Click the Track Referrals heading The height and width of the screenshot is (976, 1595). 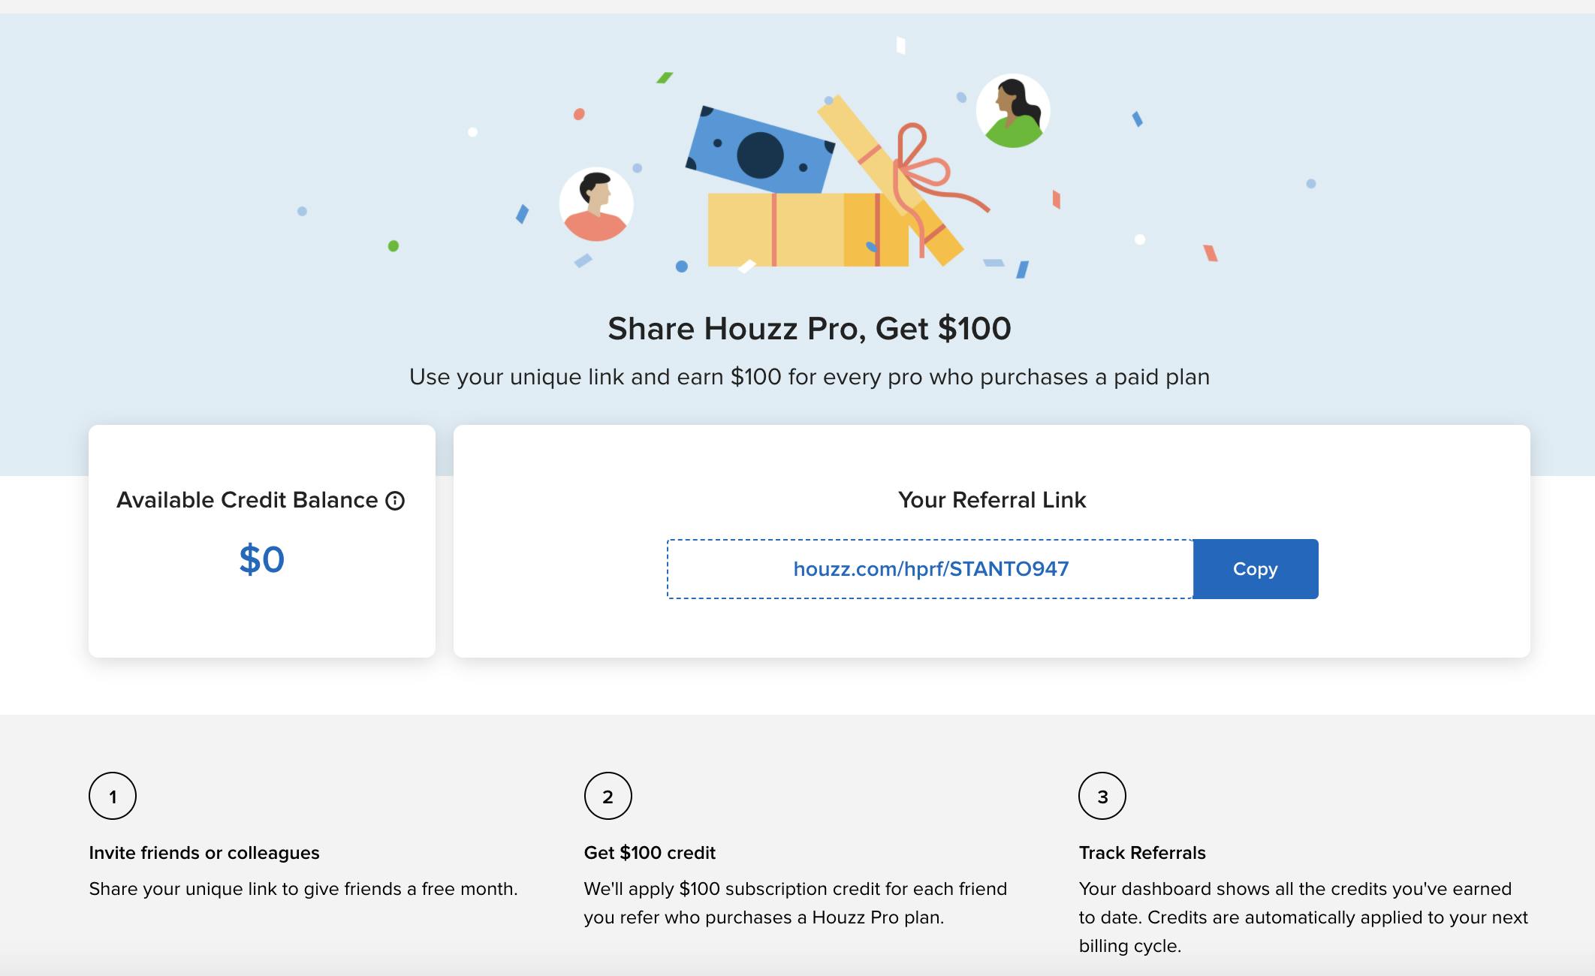coord(1142,853)
